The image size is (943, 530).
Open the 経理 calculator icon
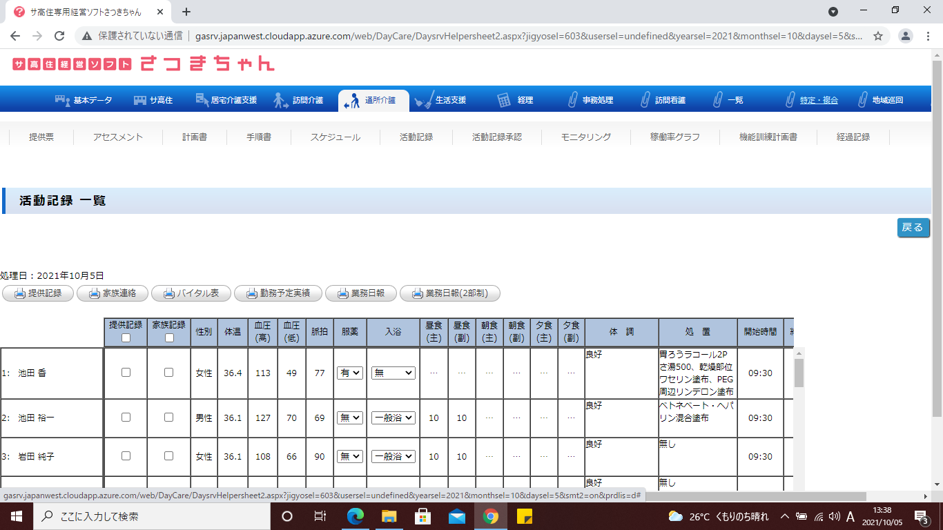click(x=504, y=100)
